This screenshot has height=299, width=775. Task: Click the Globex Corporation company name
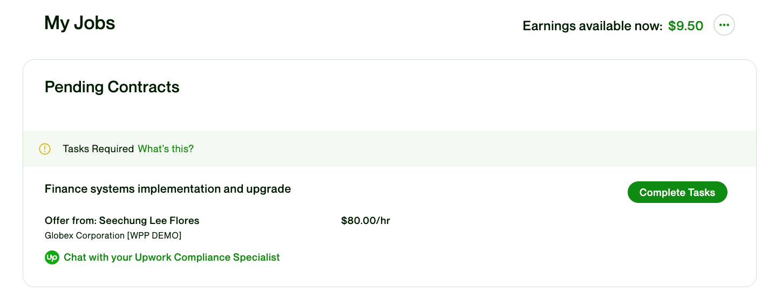tap(85, 235)
